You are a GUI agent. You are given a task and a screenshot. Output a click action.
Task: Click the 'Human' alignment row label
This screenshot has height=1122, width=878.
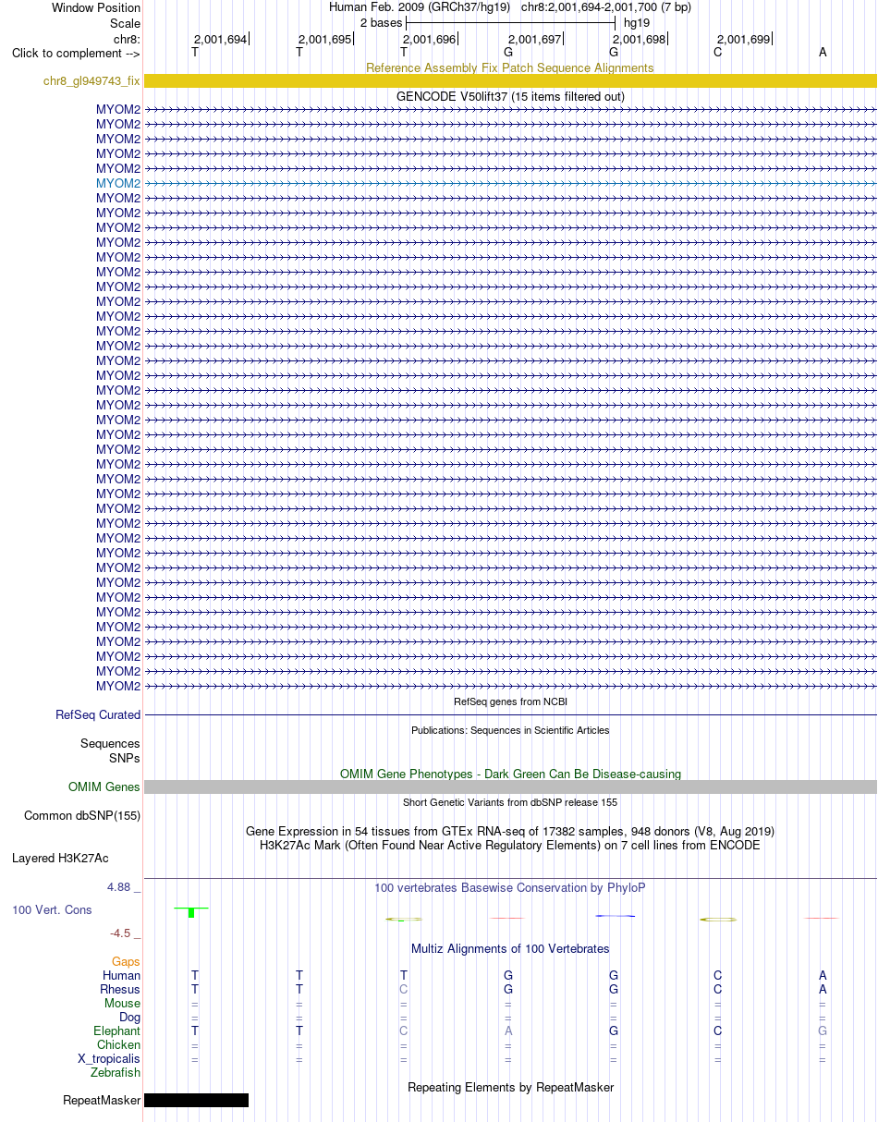tap(122, 975)
